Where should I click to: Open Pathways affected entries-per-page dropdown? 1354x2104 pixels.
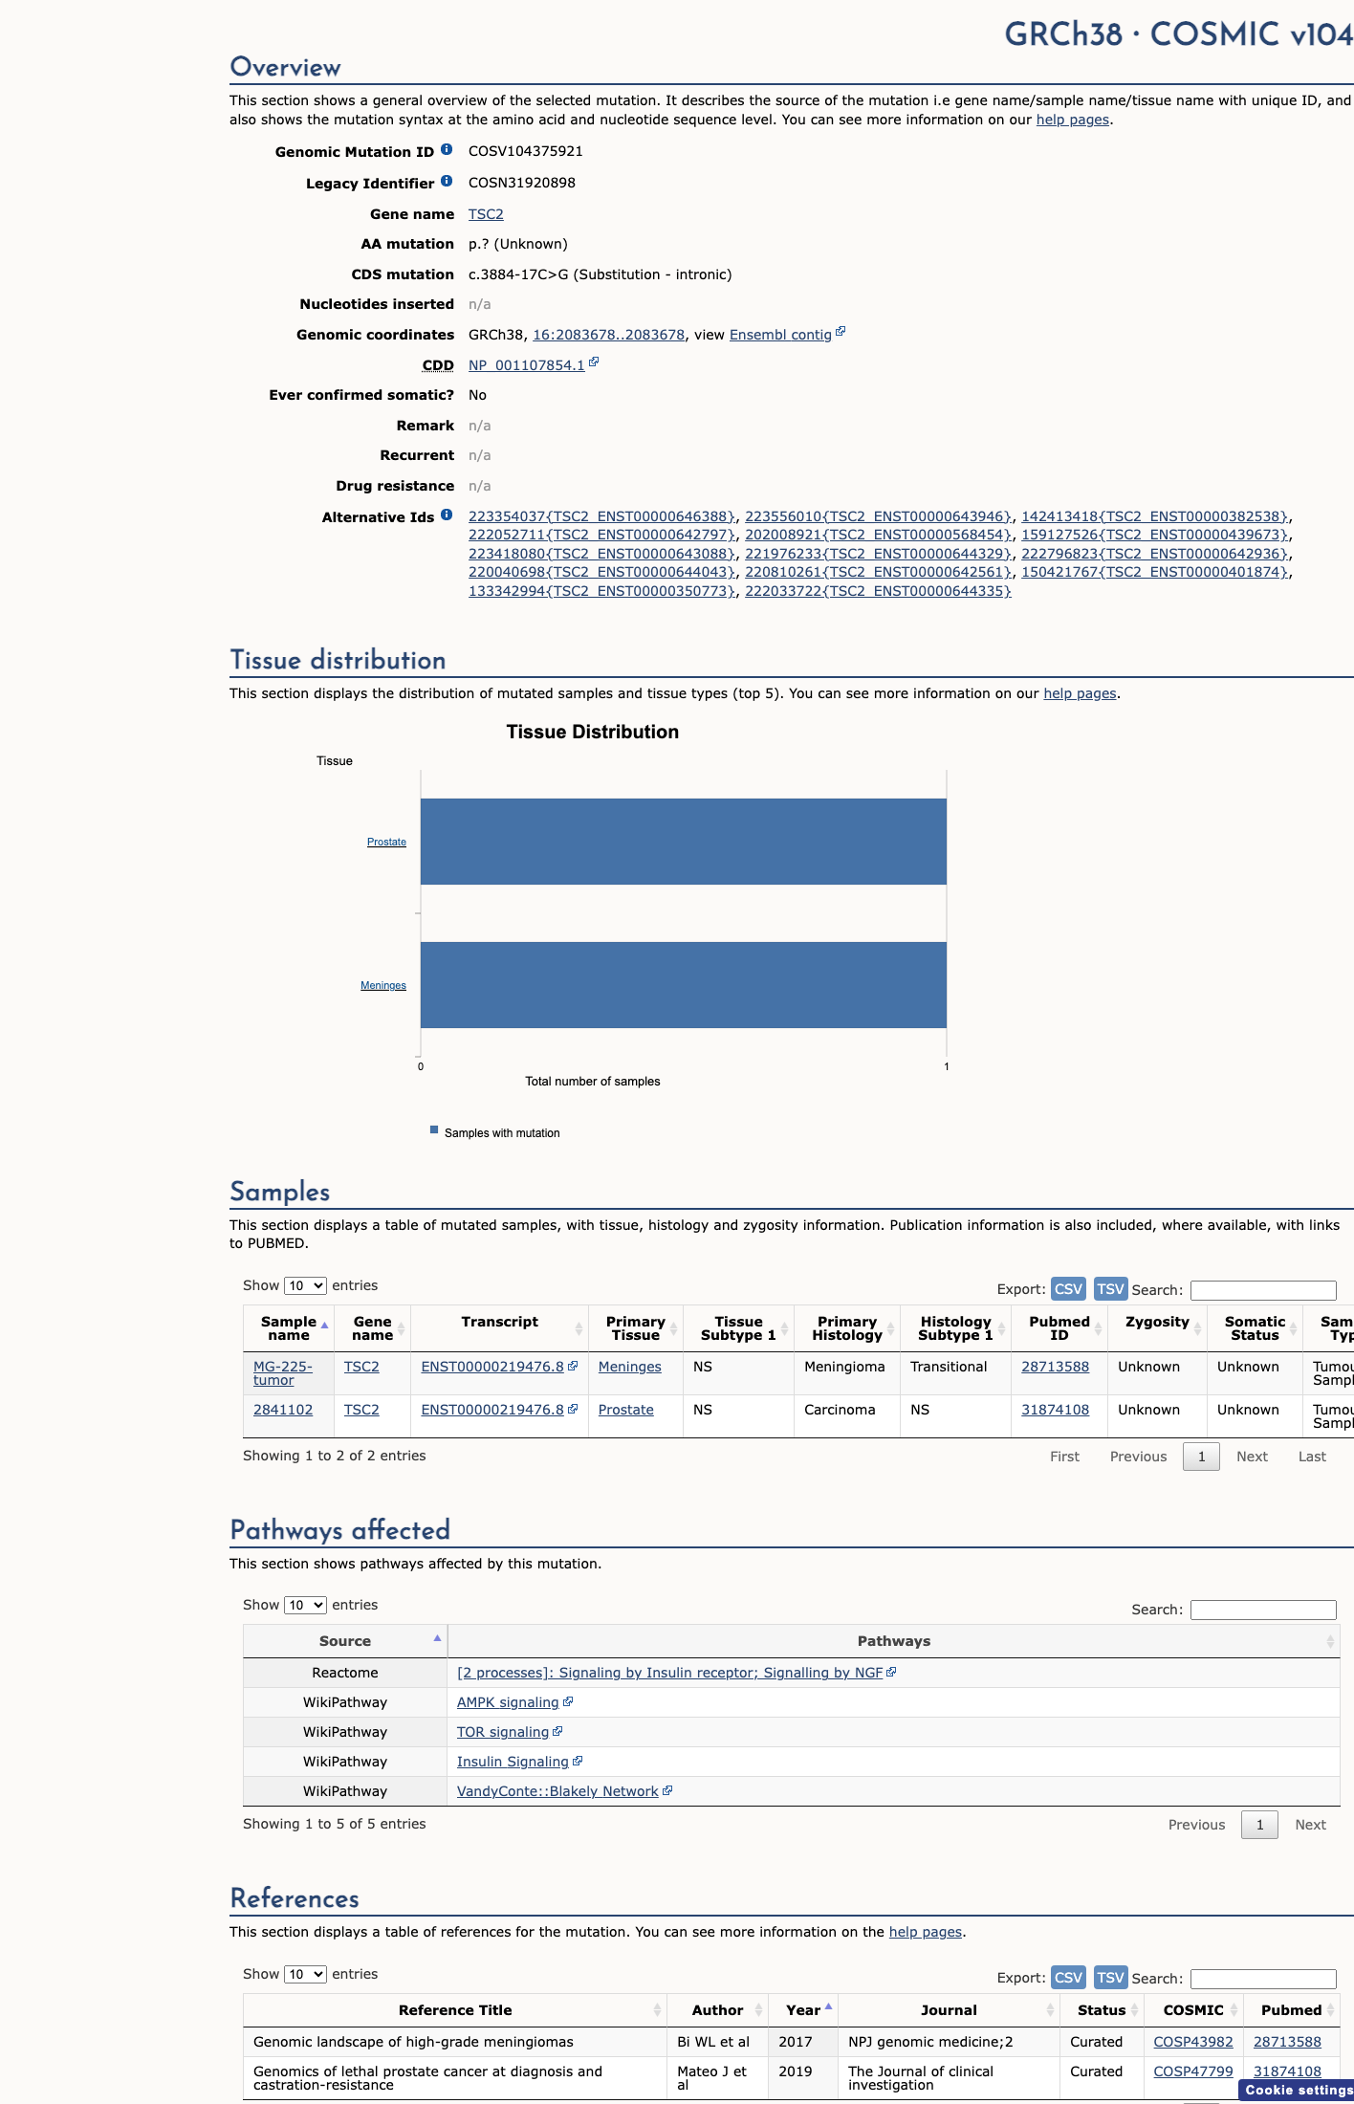pos(305,1606)
